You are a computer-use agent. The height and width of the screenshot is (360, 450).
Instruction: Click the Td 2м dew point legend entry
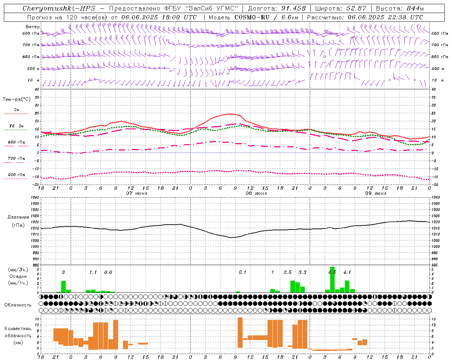[x=16, y=126]
